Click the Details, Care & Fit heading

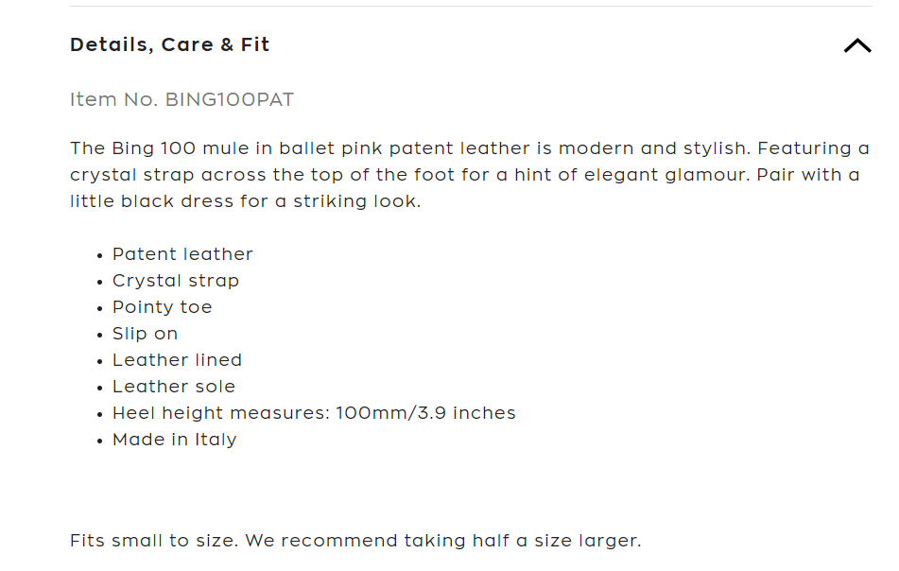click(170, 44)
